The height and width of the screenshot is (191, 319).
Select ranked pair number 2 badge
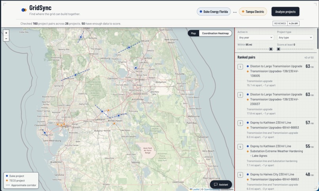[240, 95]
